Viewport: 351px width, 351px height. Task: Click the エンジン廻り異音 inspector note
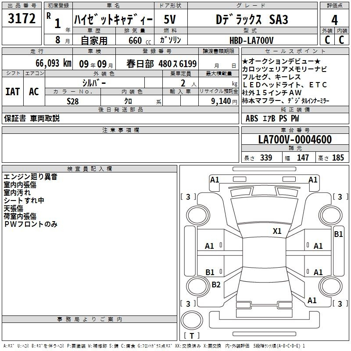(30, 177)
